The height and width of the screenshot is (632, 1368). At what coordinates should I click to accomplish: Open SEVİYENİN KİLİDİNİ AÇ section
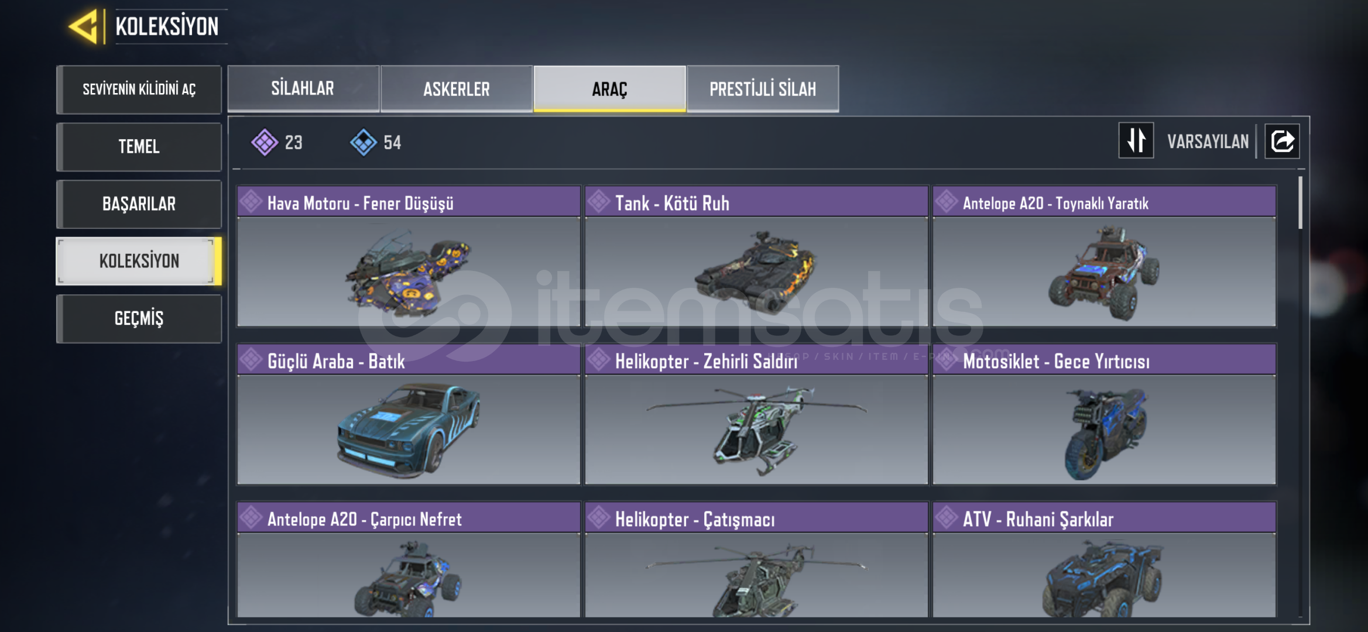pos(139,90)
